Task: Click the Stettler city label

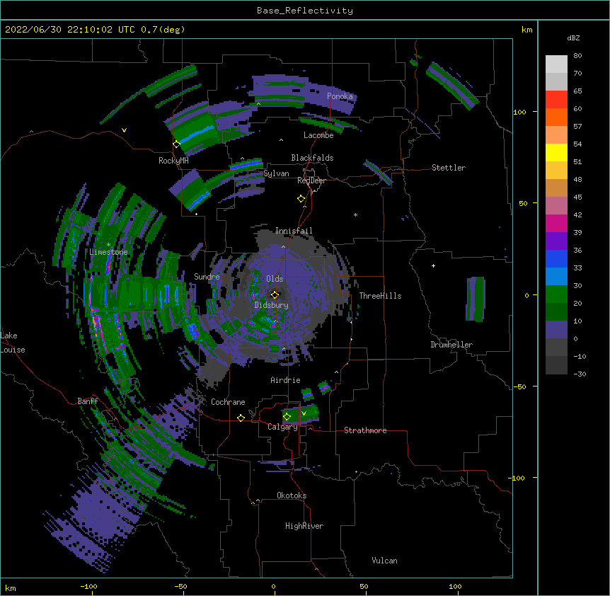Action: point(449,168)
